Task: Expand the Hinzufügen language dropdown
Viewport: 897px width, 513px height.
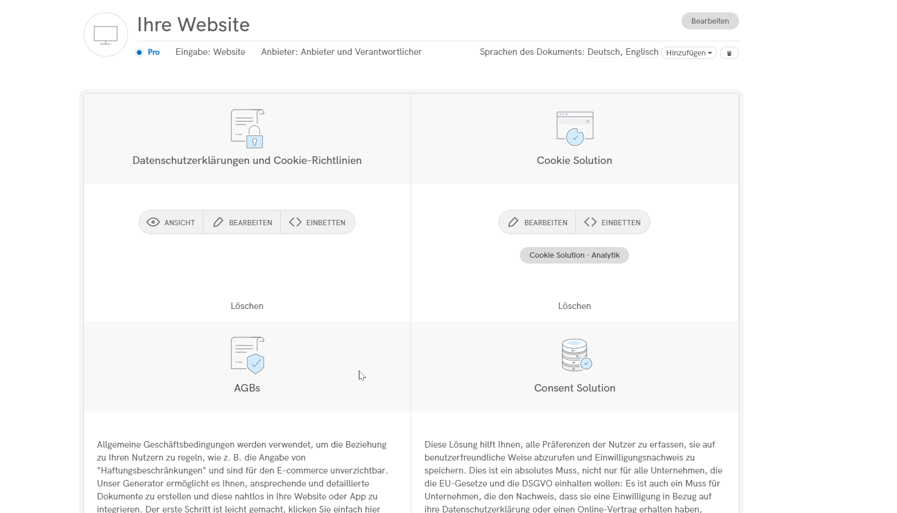Action: (689, 53)
